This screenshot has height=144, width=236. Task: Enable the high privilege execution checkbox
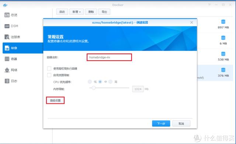[49, 69]
